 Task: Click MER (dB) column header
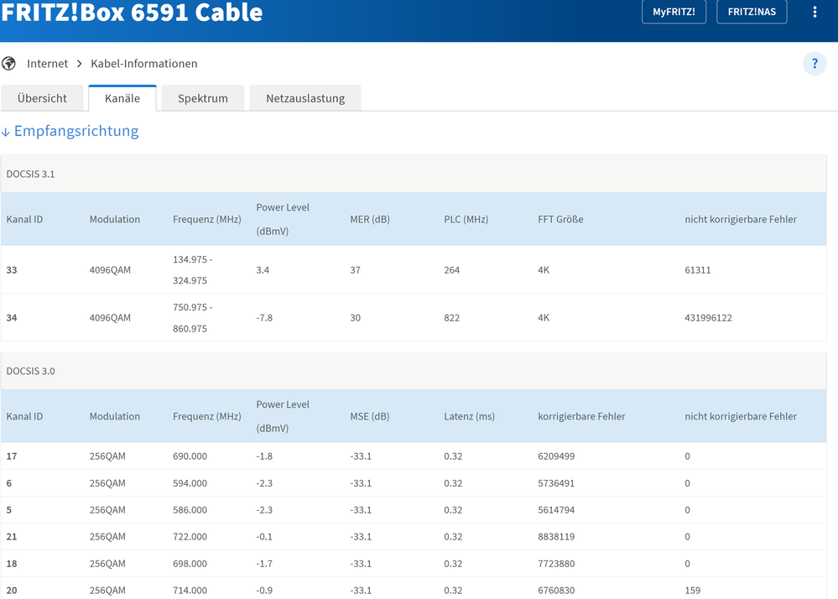(x=370, y=219)
